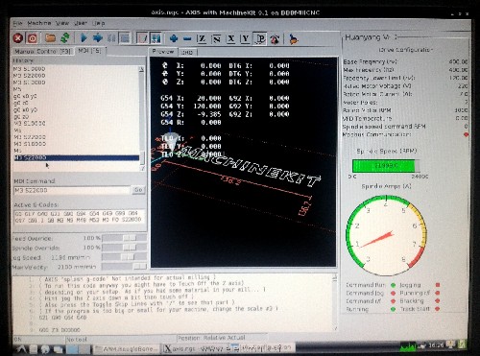Image resolution: width=480 pixels, height=356 pixels.
Task: Click the G-code listing scrollbar
Action: pos(335,302)
